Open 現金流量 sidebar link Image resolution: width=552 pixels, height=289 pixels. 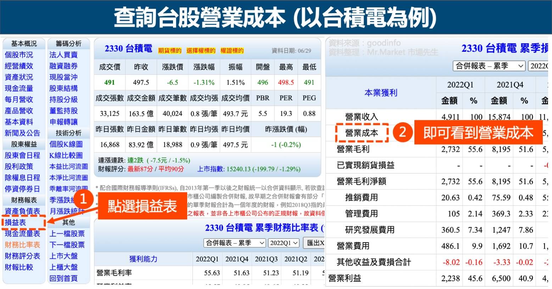[x=19, y=88]
